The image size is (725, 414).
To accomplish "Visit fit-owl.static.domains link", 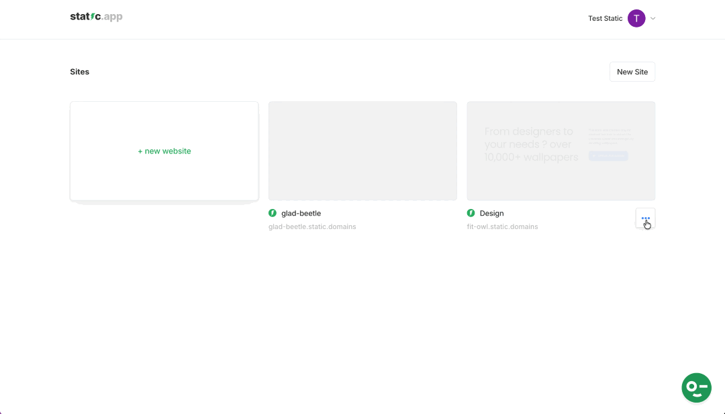I will (x=502, y=226).
